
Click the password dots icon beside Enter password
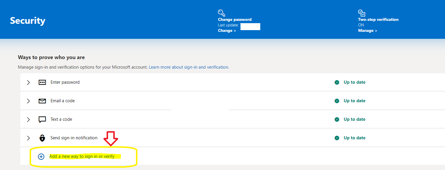42,82
